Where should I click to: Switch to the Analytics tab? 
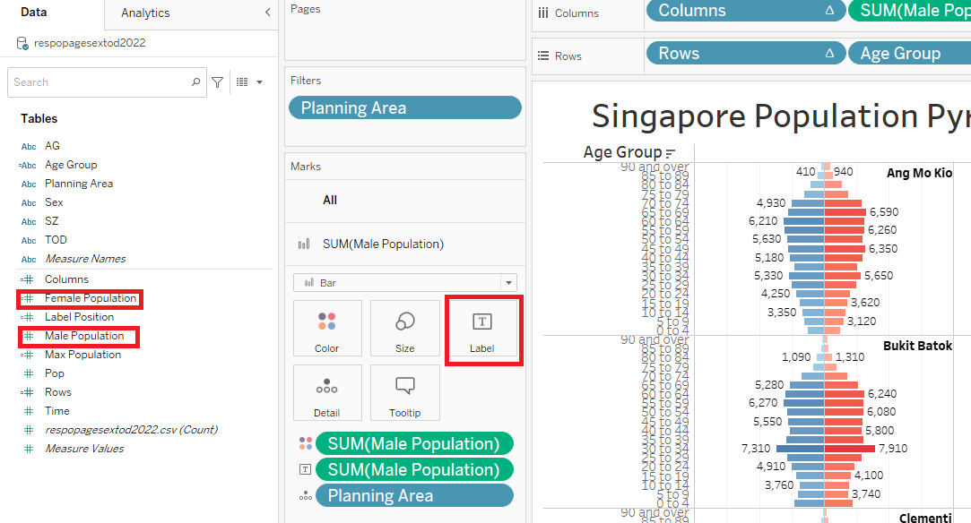point(145,13)
